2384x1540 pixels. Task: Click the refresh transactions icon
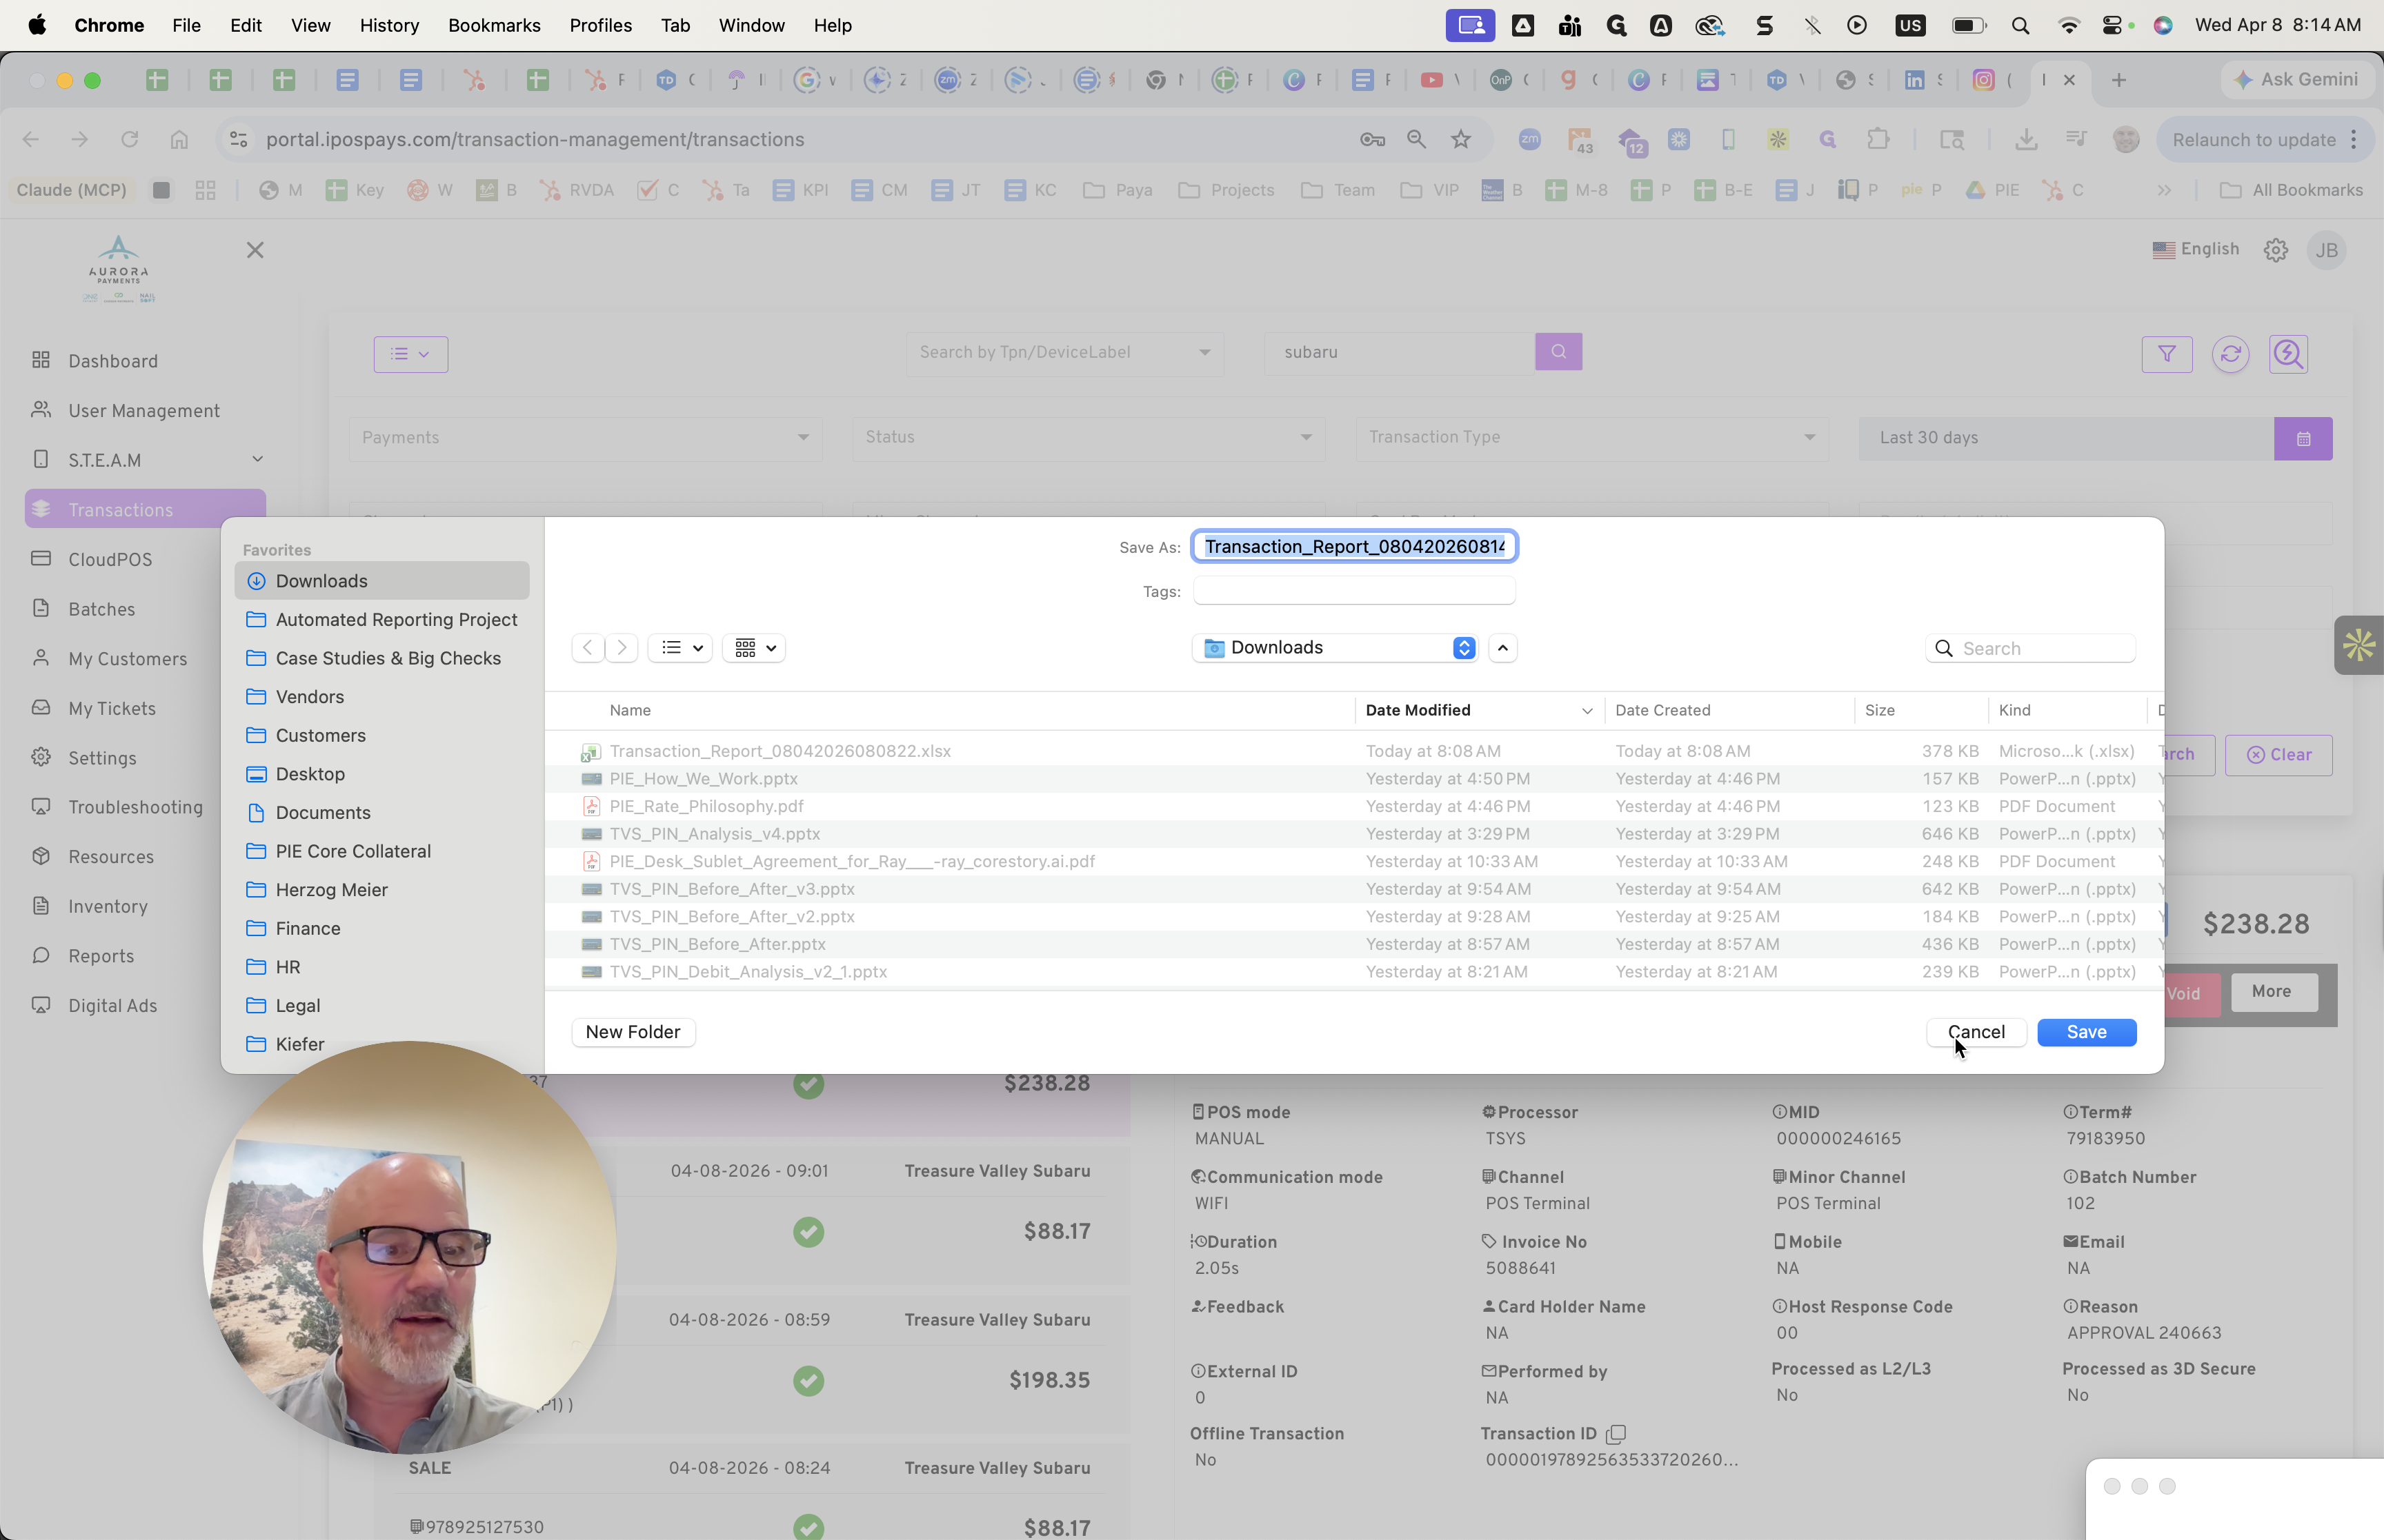tap(2230, 354)
